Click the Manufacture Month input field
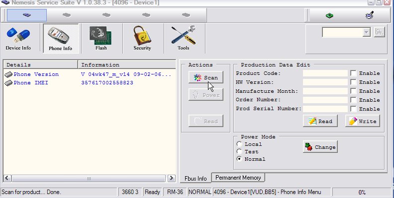Viewport: 394px width, 198px height. point(325,91)
